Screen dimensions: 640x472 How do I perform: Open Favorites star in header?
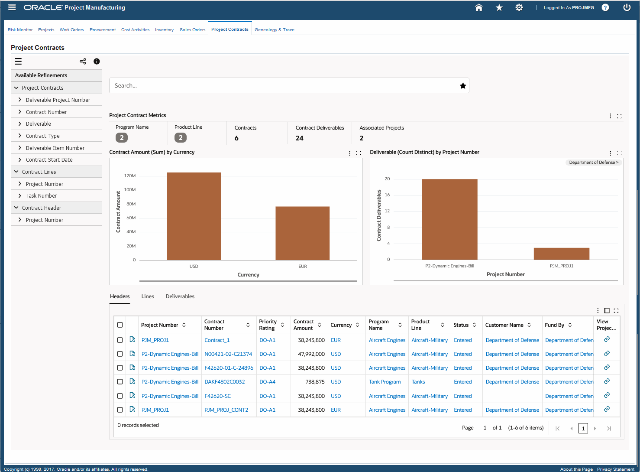499,7
